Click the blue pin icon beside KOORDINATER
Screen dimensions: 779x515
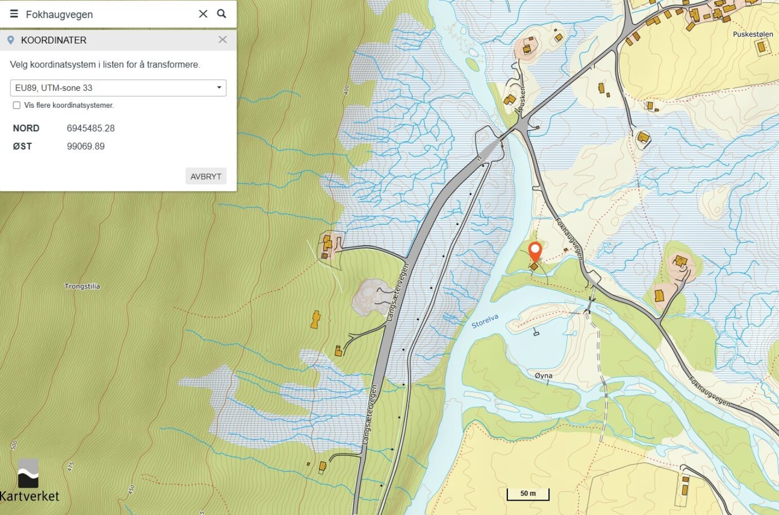coord(10,40)
